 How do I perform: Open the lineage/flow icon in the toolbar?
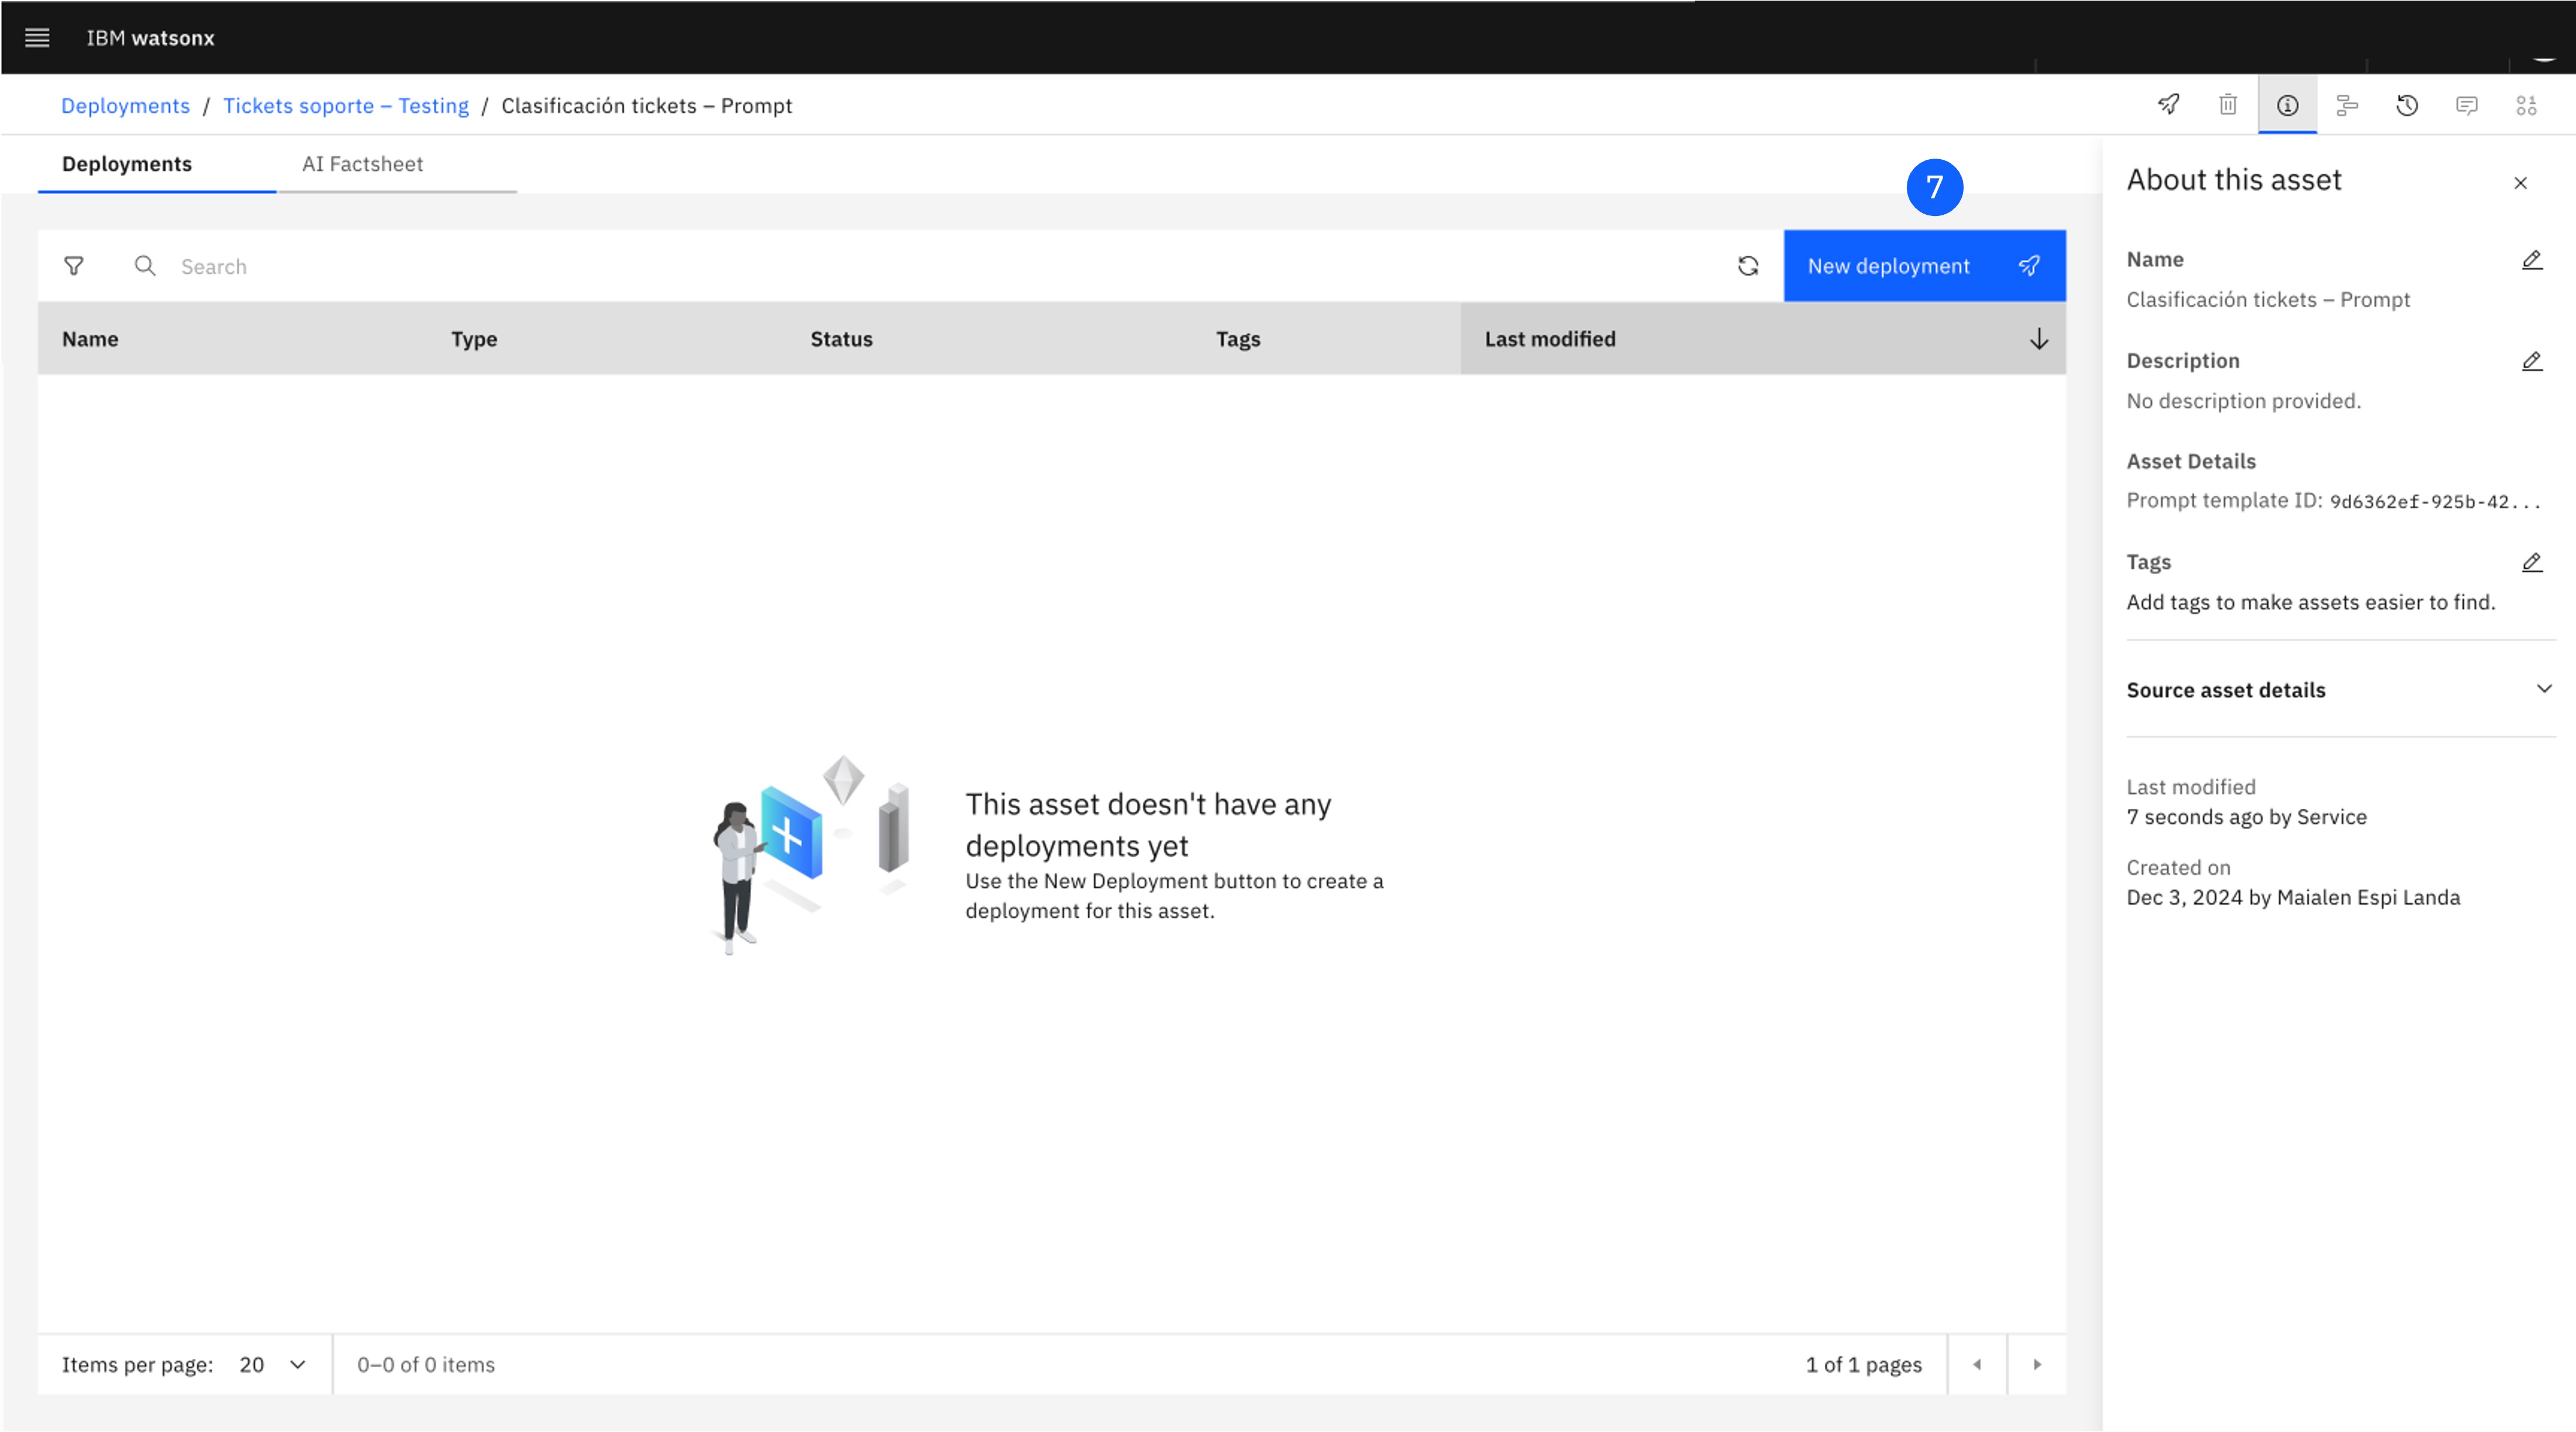pyautogui.click(x=2347, y=105)
